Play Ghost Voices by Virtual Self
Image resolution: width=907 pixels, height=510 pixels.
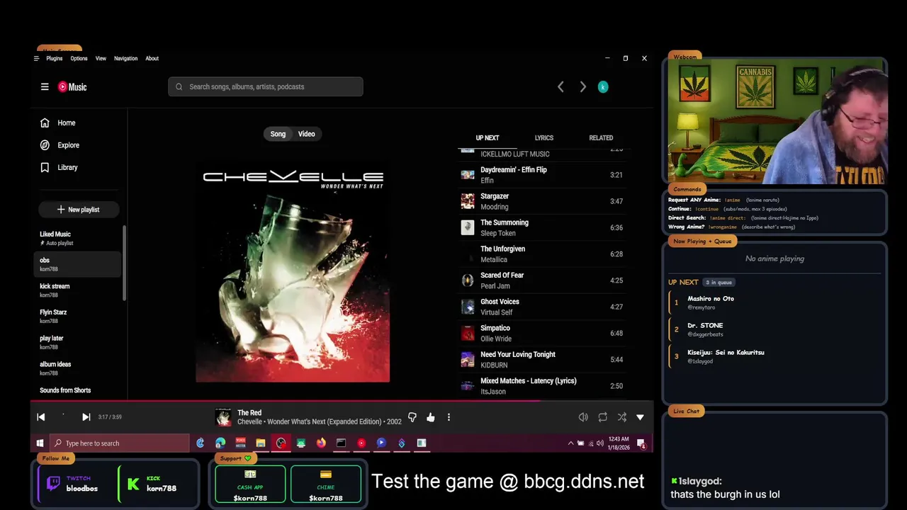pyautogui.click(x=542, y=307)
